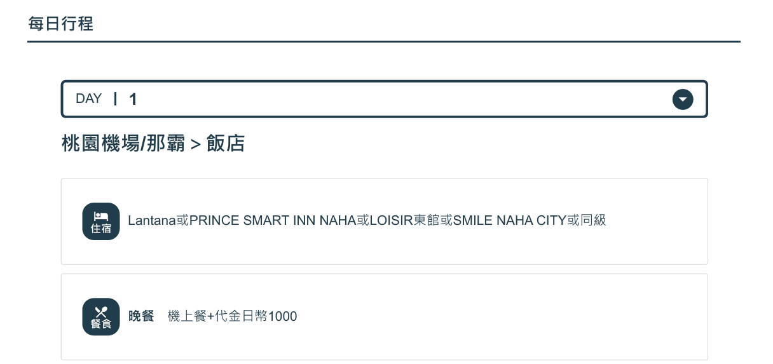773x364 pixels.
Task: Click the 桃園機場/那霸 route text
Action: click(x=123, y=144)
